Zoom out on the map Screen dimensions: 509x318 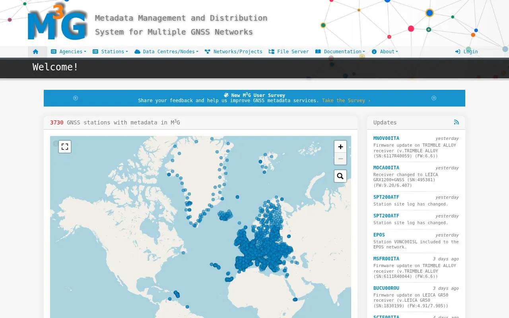pyautogui.click(x=340, y=159)
